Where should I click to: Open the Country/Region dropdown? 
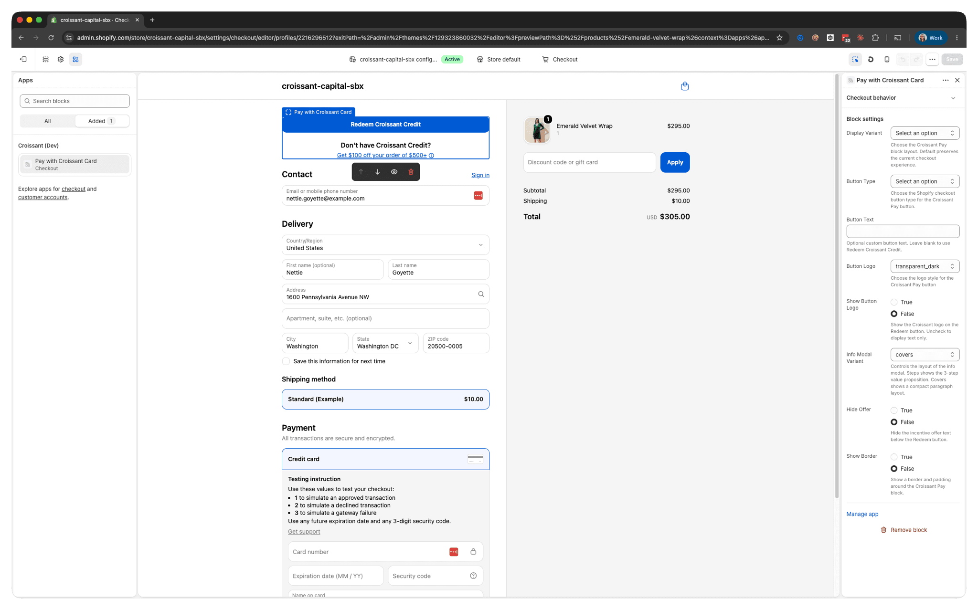pos(385,245)
